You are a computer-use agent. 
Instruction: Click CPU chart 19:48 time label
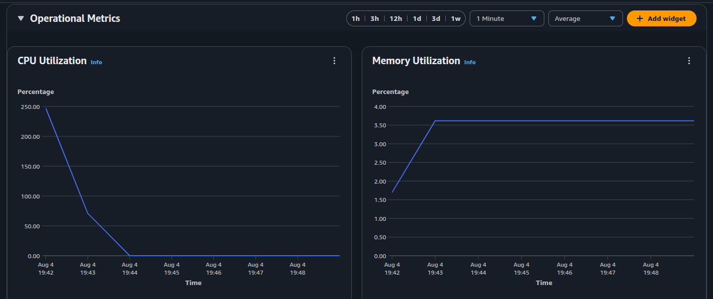298,269
